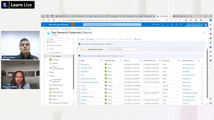Collapse the Settings section
Image resolution: width=214 pixels, height=120 pixels.
point(48,76)
